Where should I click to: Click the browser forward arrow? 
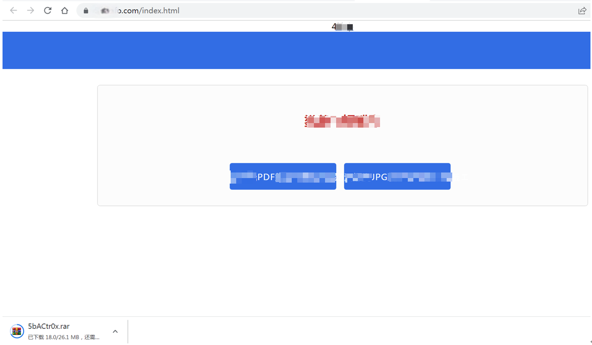click(x=31, y=11)
